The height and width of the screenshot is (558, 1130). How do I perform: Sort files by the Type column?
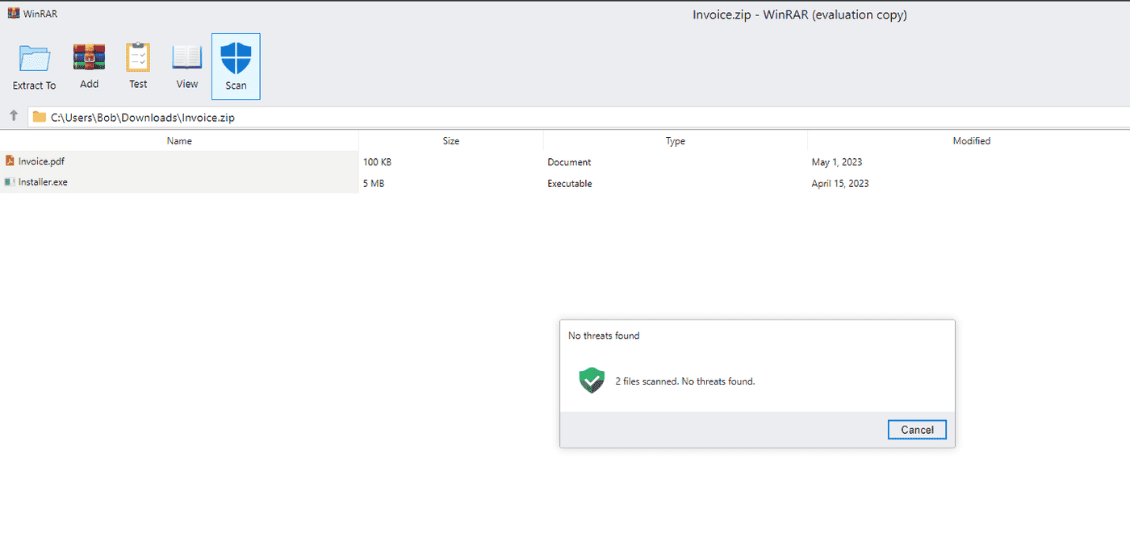[x=675, y=140]
